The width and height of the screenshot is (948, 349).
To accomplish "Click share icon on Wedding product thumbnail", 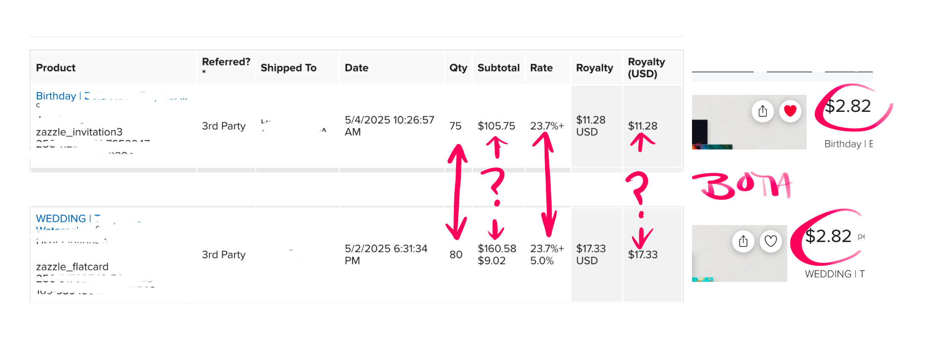I will coord(743,241).
